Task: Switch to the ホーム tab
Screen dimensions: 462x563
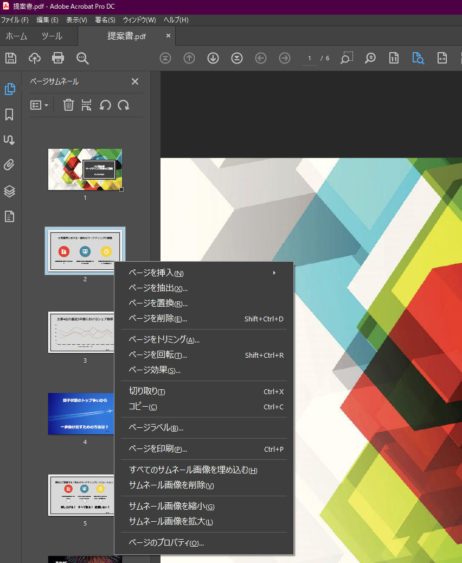Action: click(16, 36)
